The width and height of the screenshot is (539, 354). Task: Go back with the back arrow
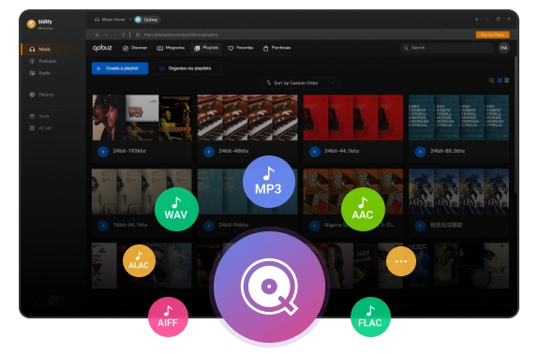pos(106,35)
